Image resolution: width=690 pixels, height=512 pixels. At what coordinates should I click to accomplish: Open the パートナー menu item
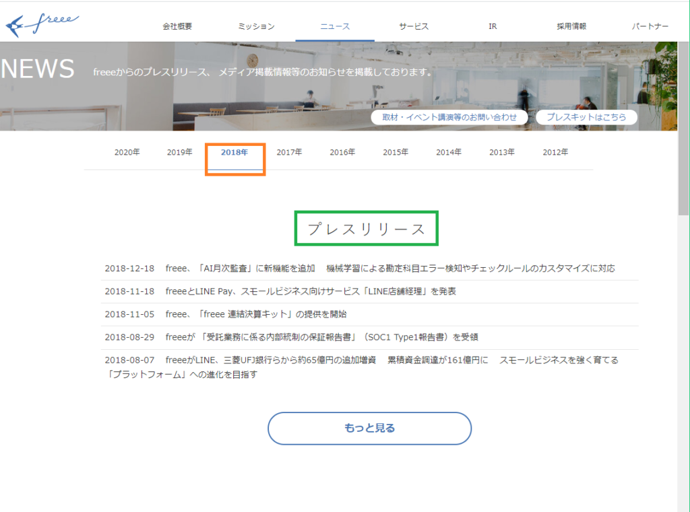pyautogui.click(x=650, y=26)
